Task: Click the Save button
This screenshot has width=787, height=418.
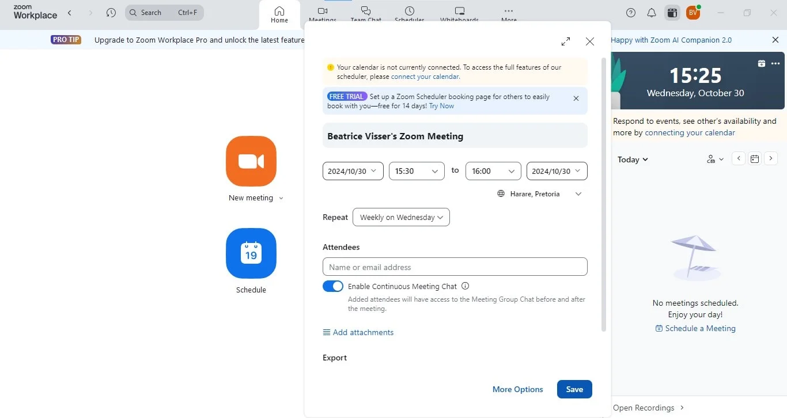Action: pyautogui.click(x=574, y=389)
